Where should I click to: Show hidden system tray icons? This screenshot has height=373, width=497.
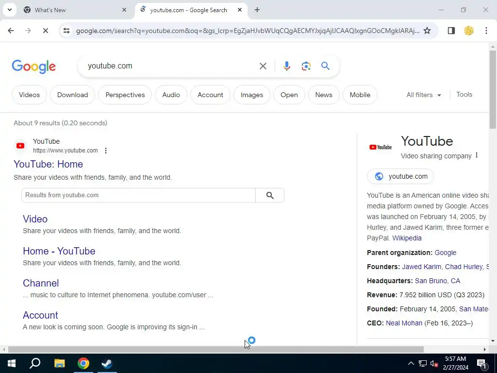411,363
